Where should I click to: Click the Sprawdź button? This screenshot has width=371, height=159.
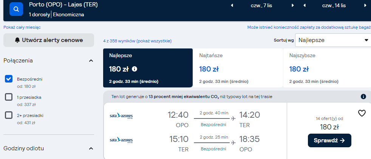[329, 140]
